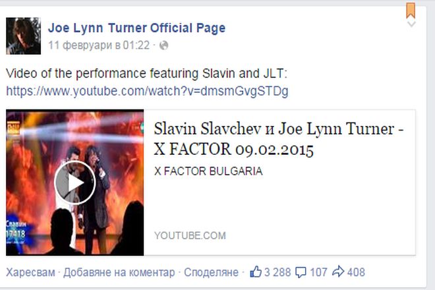Share the post via Споделяне
Image resolution: width=435 pixels, height=290 pixels.
pyautogui.click(x=211, y=272)
